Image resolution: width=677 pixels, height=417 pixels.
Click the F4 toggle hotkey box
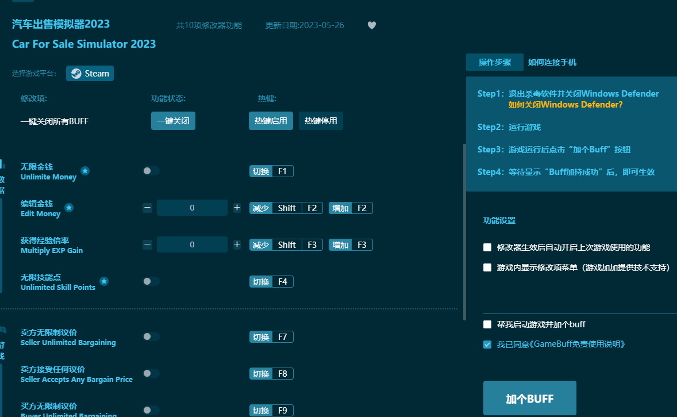(271, 281)
